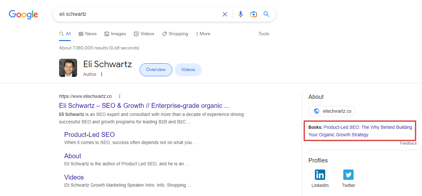Viewport: 422px width, 196px height.
Task: Open the Twitter profile icon
Action: coord(348,175)
